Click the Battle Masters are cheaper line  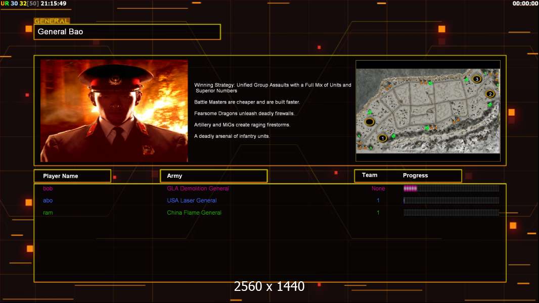point(247,102)
